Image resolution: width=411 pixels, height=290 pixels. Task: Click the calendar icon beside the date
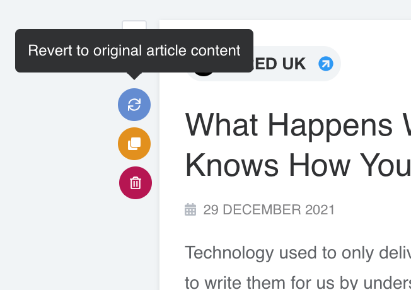(190, 209)
